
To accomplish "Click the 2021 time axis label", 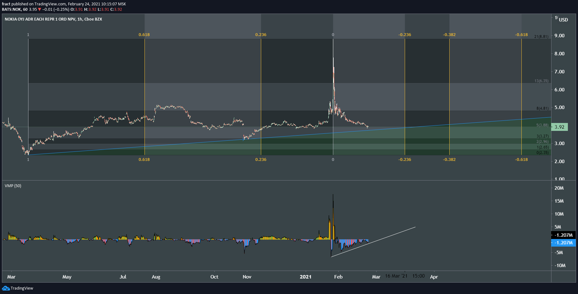I will [305, 277].
